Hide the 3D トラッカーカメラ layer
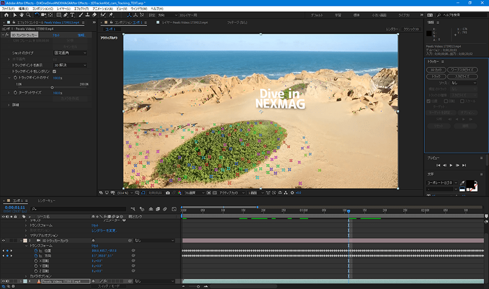The image size is (489, 289). tap(3, 240)
